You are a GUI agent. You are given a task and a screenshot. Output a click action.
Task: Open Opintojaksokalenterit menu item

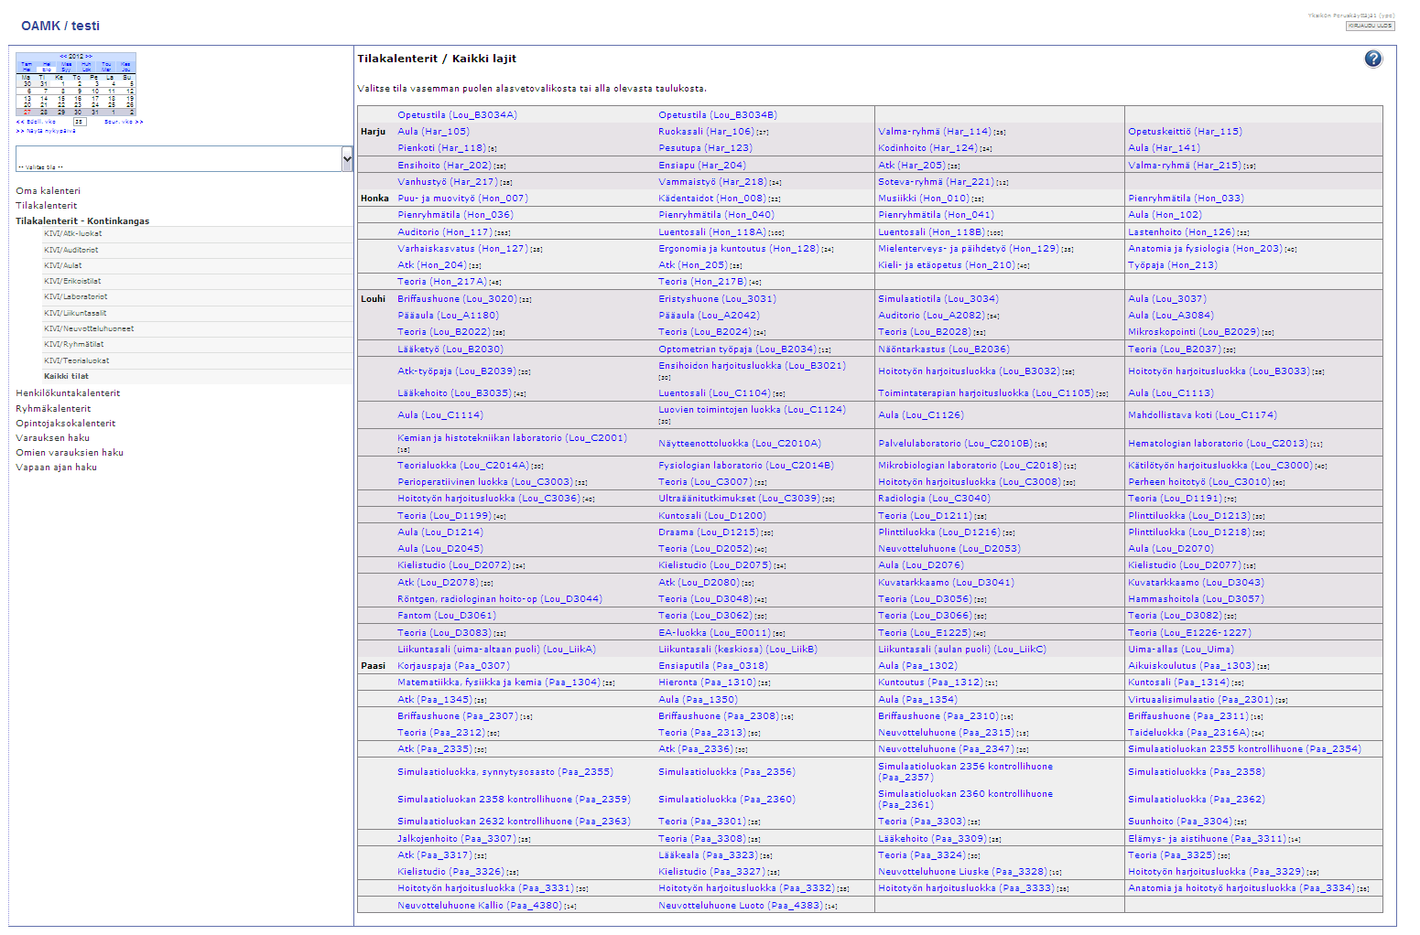[x=66, y=424]
